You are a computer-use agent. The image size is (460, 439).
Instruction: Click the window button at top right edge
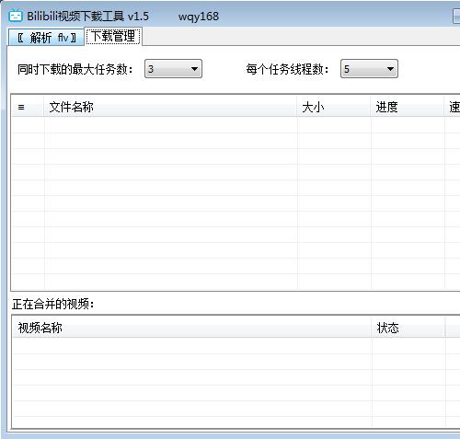[456, 16]
